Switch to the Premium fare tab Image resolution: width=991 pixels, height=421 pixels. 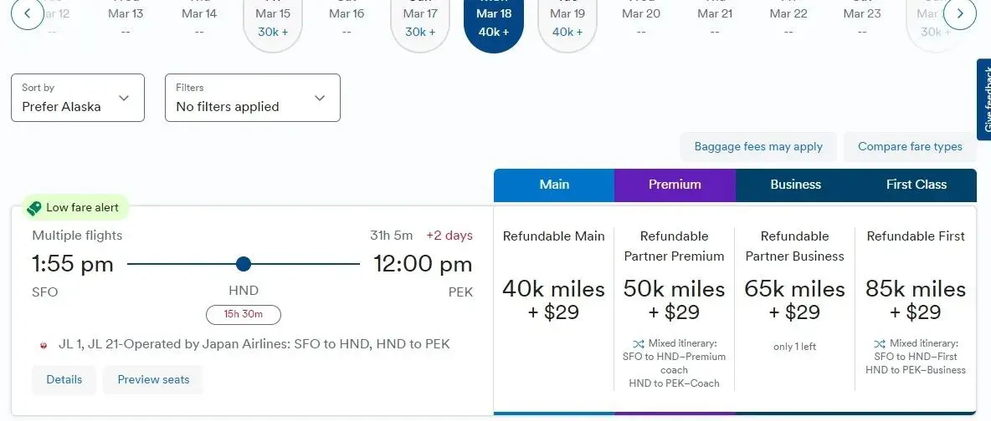[675, 185]
